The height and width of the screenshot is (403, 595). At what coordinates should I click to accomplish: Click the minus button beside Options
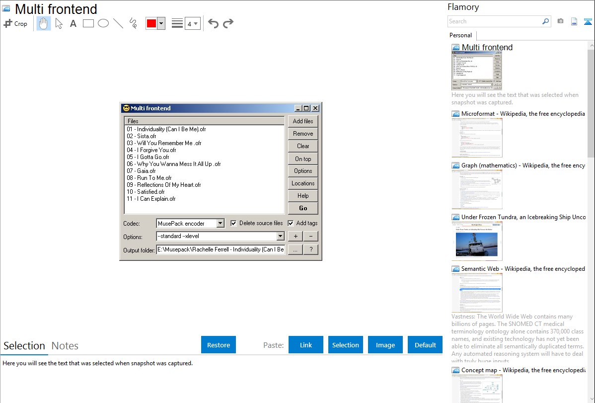[x=311, y=236]
